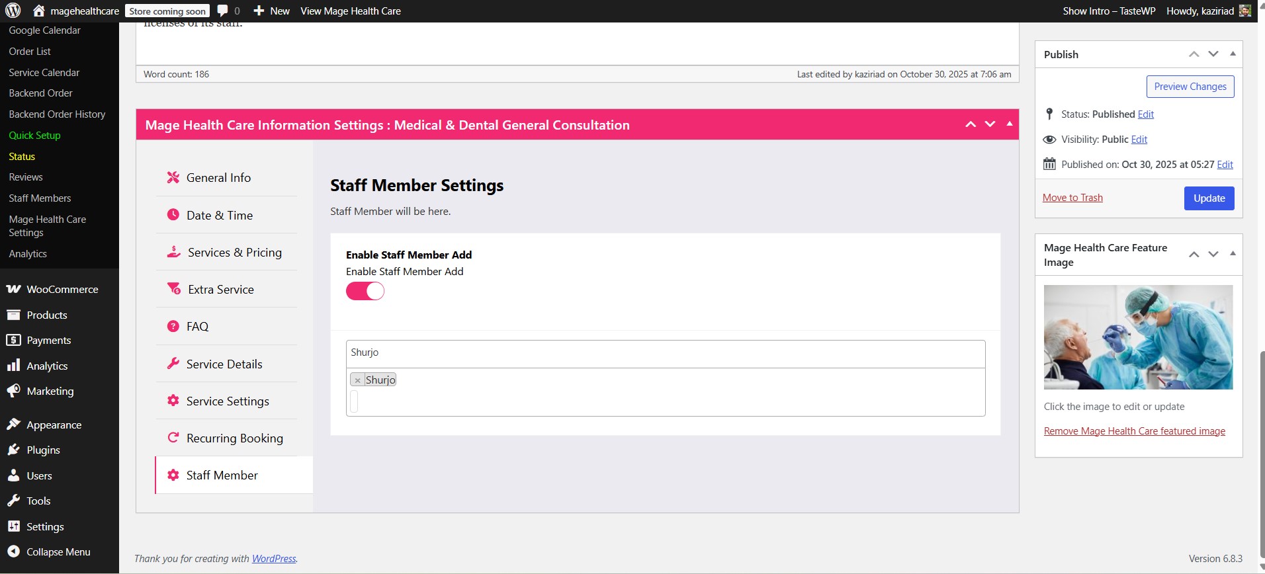Click the Update button
This screenshot has height=574, width=1265.
pyautogui.click(x=1209, y=198)
